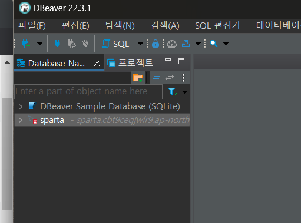Open the 탐색(N) menu

(120, 26)
